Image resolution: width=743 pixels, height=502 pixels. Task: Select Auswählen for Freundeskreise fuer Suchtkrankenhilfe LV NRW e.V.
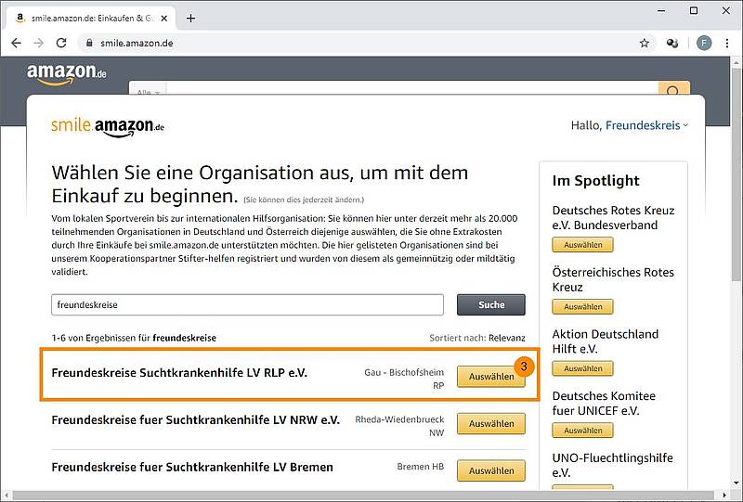pyautogui.click(x=491, y=424)
